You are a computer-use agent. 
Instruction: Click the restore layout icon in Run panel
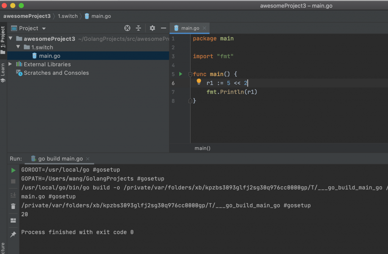pos(13,220)
